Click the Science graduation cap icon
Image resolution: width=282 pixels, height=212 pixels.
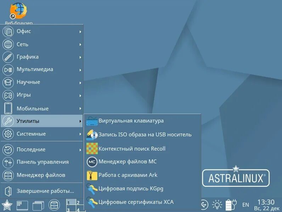click(x=8, y=82)
